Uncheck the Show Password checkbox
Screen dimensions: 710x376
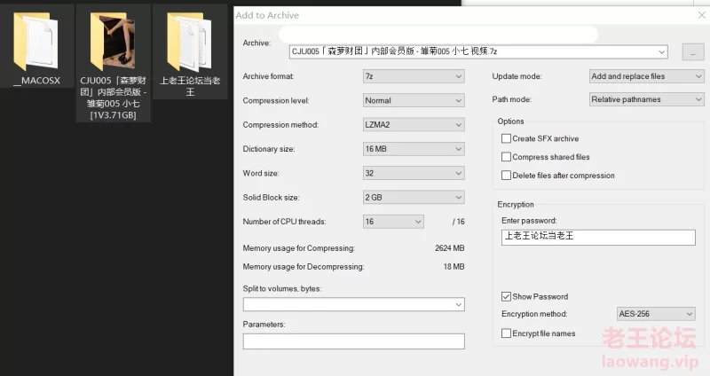507,296
